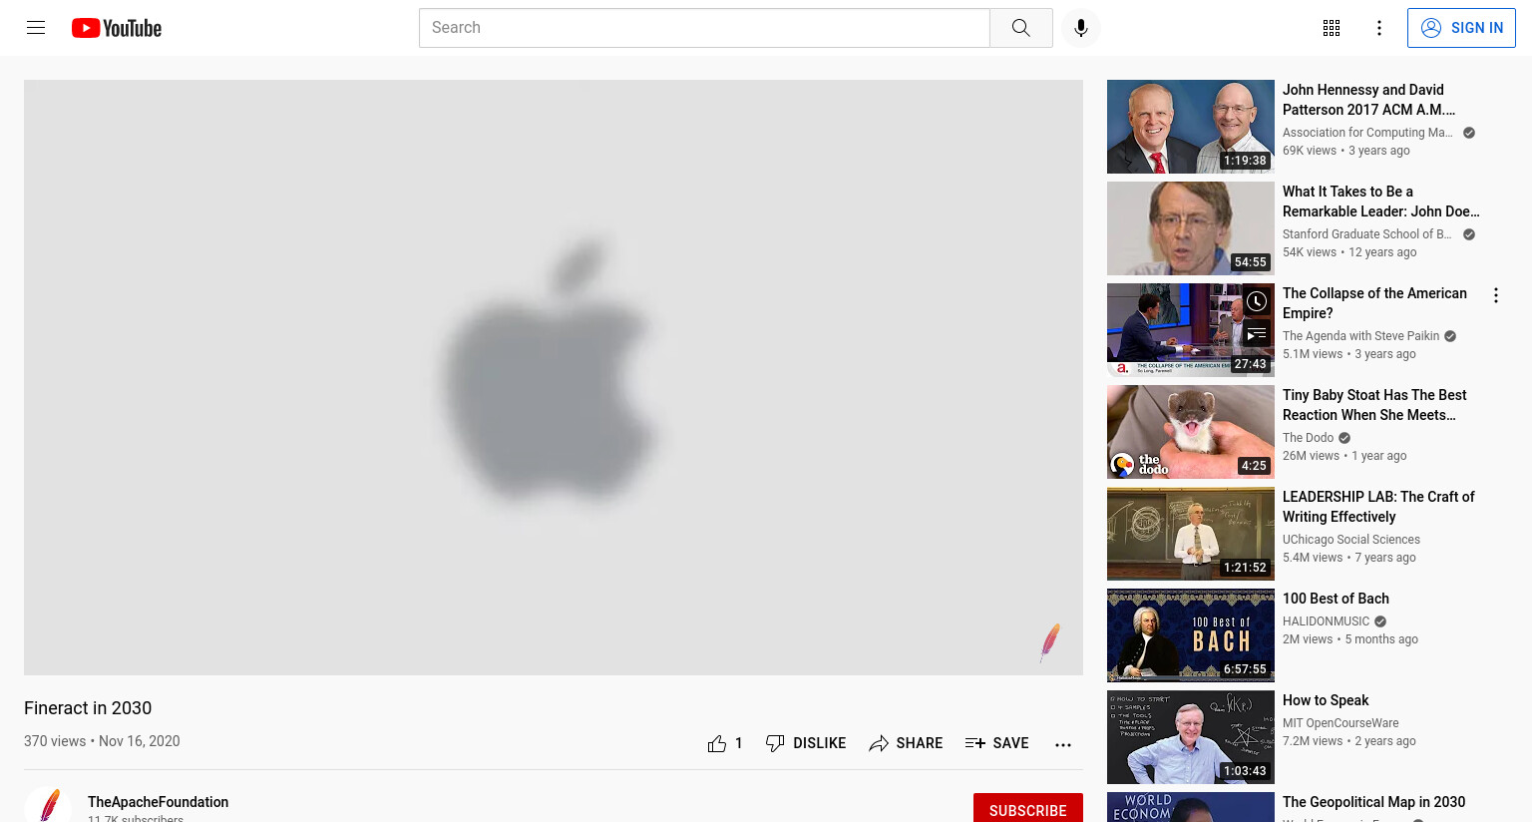Click the SIGN IN button
The image size is (1532, 822).
1461,28
